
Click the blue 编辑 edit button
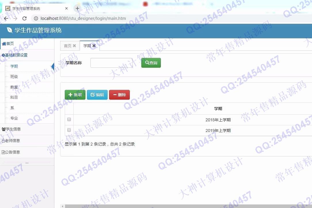97,94
